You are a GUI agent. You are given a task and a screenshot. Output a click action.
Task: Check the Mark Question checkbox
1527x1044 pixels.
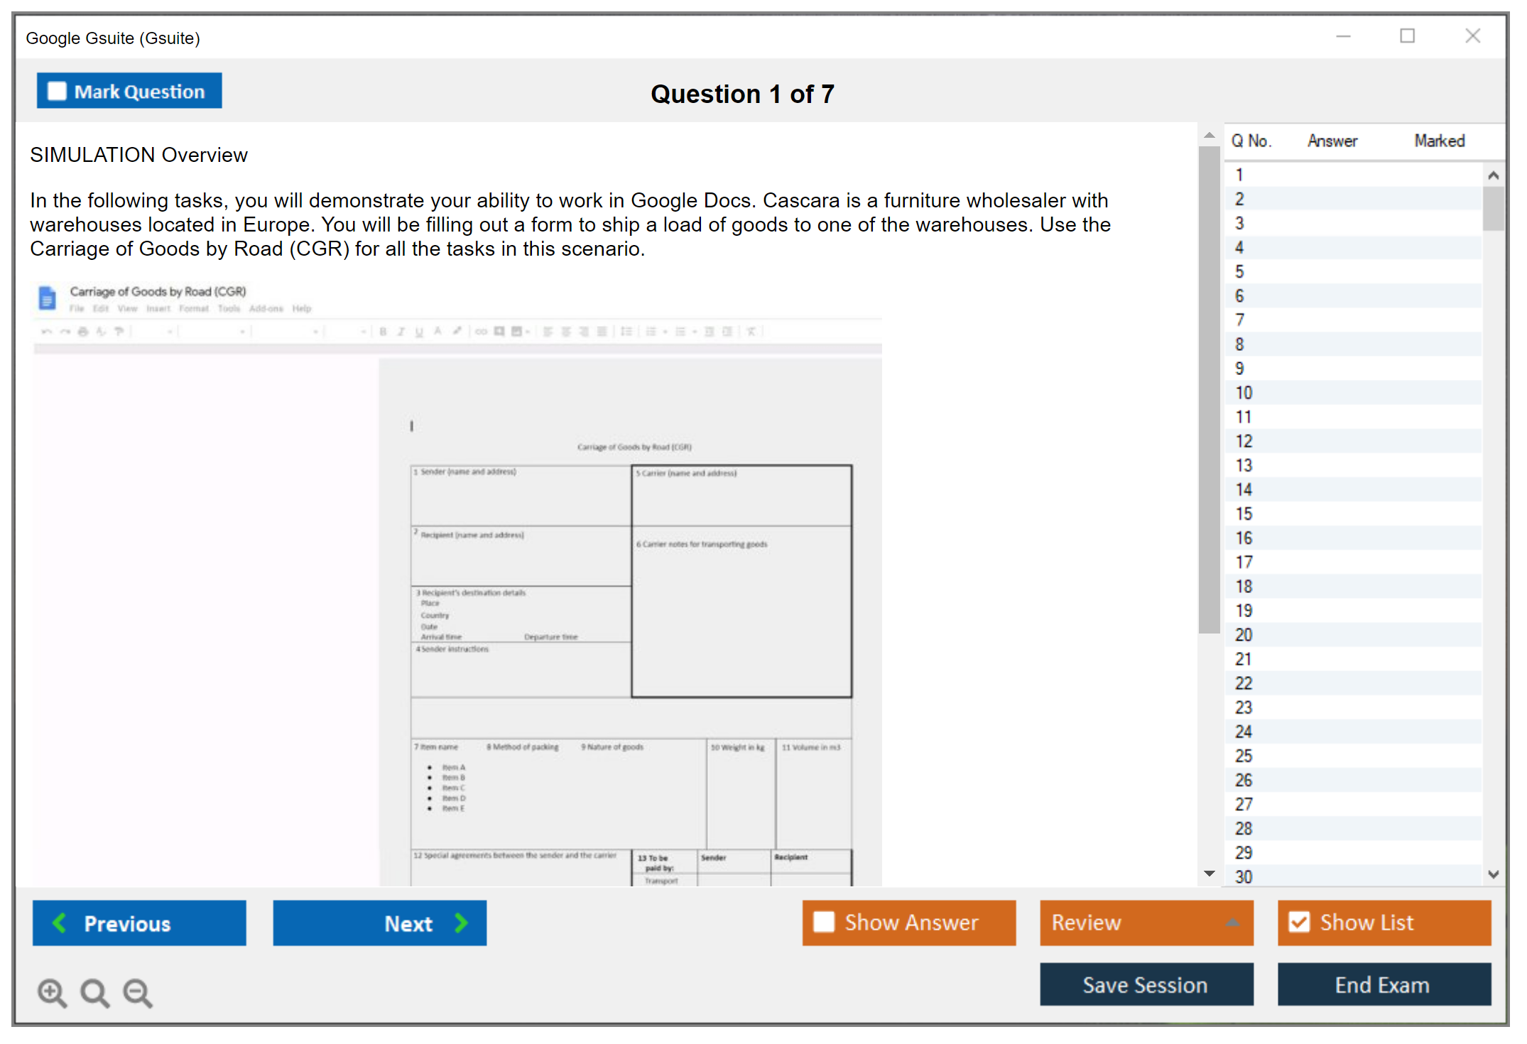click(57, 91)
